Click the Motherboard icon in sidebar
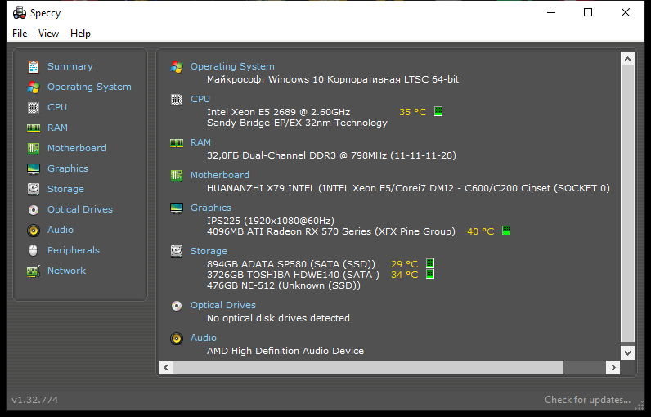Viewport: 651px width, 417px height. click(x=34, y=148)
